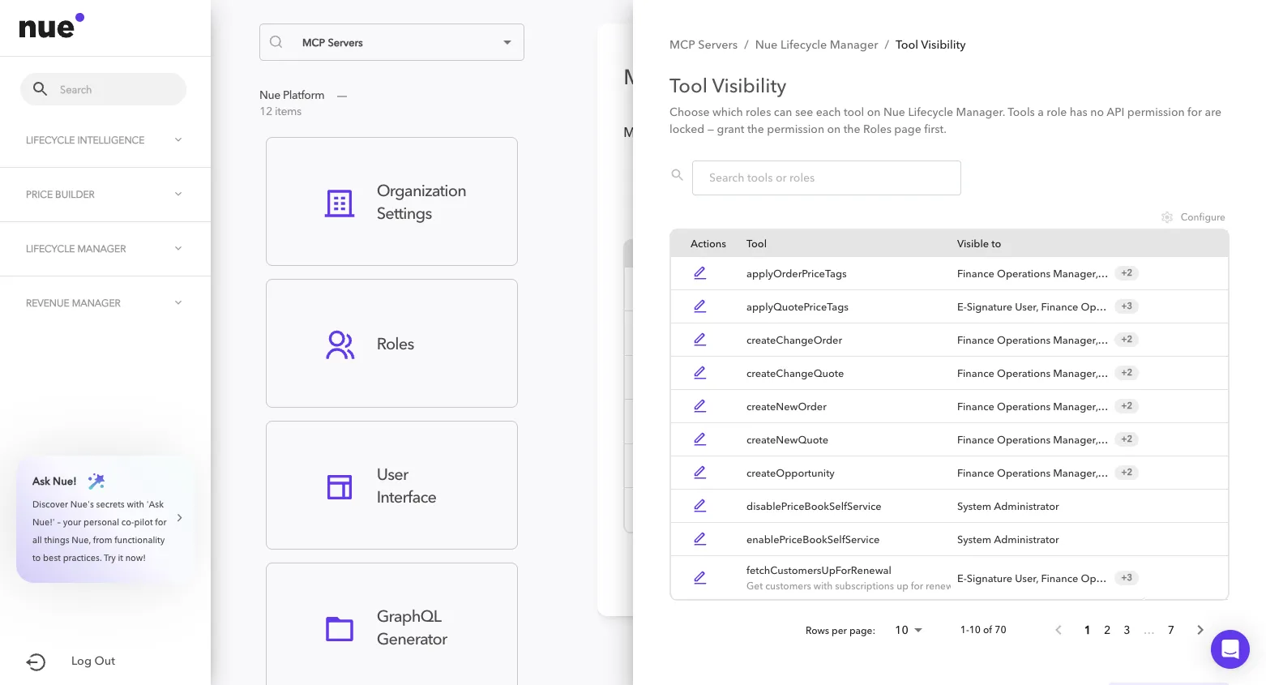The height and width of the screenshot is (685, 1266).
Task: Open the Roles card
Action: click(x=391, y=343)
